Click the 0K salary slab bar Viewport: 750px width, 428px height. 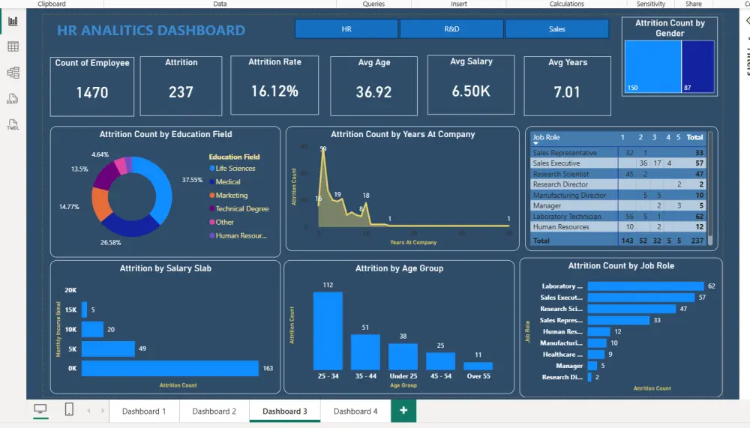click(x=169, y=368)
